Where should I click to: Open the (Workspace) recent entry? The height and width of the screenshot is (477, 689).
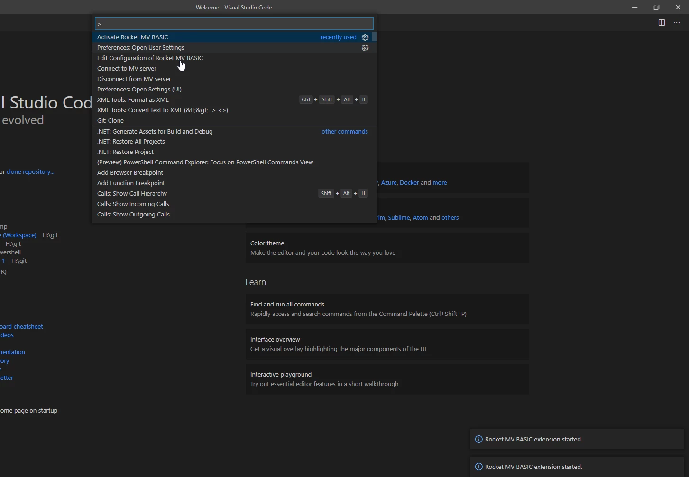tap(19, 235)
